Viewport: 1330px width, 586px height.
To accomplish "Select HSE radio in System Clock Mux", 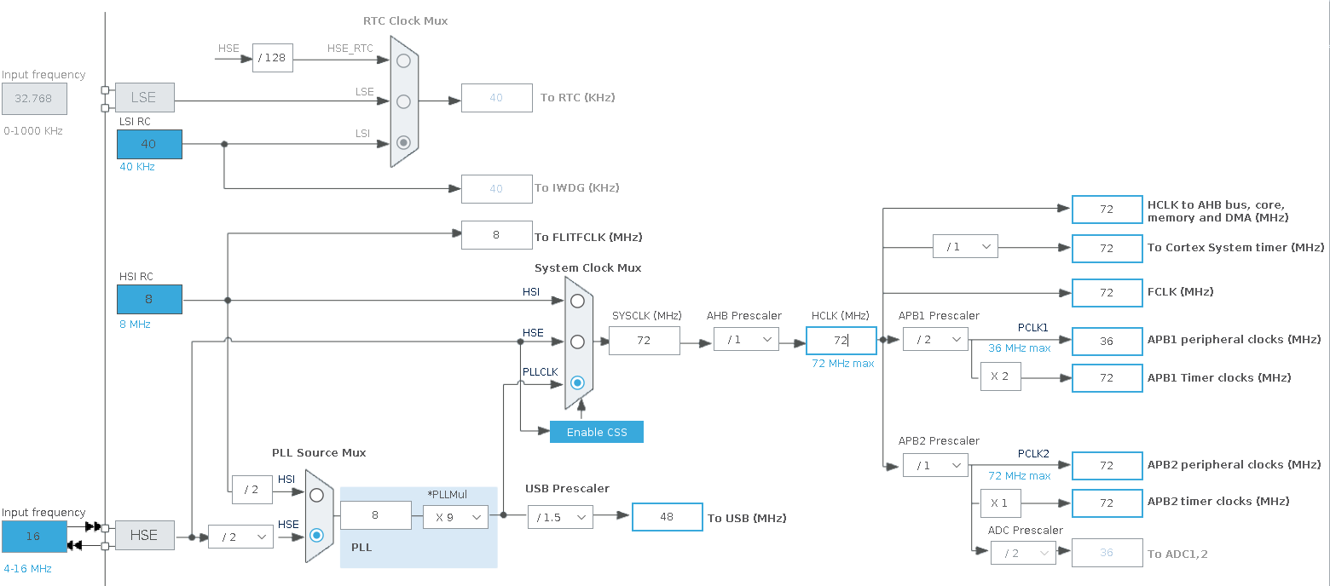I will click(x=577, y=342).
